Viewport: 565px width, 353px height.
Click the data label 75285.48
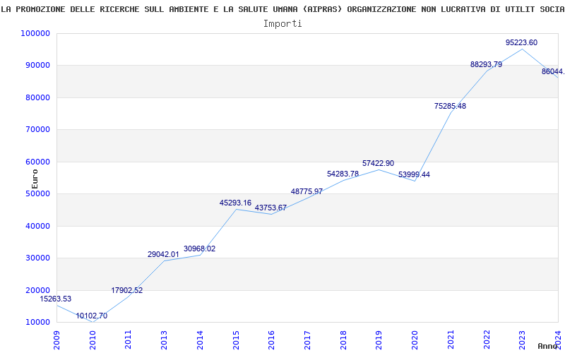[450, 107]
